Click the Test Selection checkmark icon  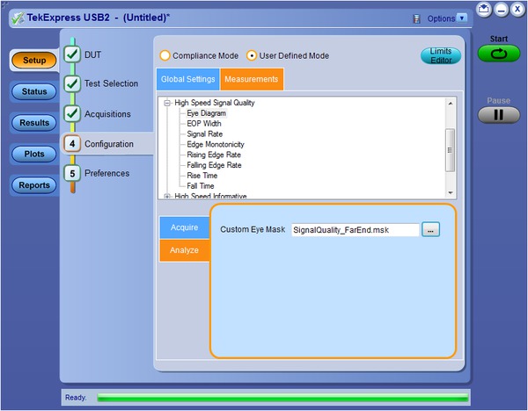point(73,84)
